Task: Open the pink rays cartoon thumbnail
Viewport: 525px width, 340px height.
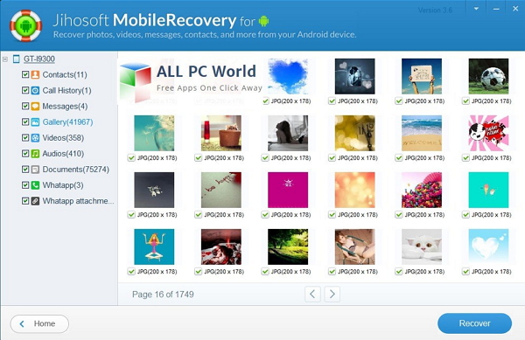Action: (488, 133)
